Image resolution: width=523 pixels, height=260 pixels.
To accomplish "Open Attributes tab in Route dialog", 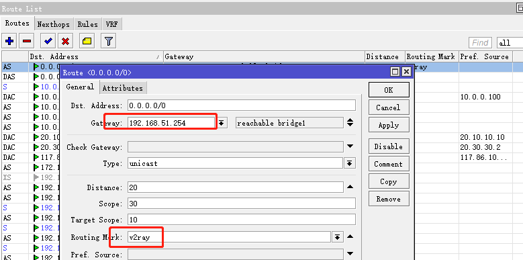I will pos(123,88).
